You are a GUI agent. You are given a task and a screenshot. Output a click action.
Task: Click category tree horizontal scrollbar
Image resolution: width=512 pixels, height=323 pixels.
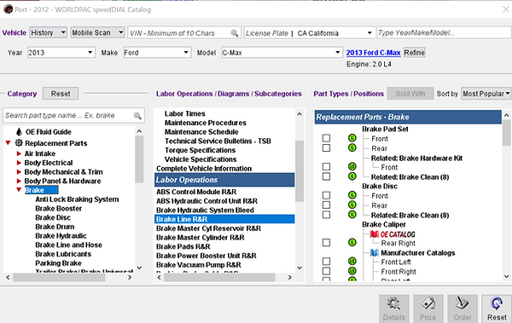(x=59, y=277)
